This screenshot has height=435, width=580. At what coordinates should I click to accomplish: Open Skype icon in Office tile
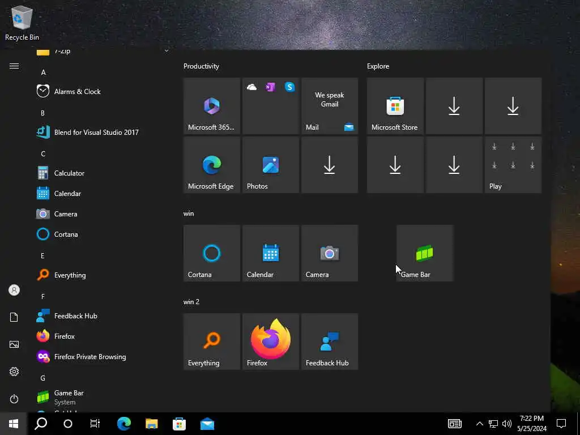pos(289,87)
